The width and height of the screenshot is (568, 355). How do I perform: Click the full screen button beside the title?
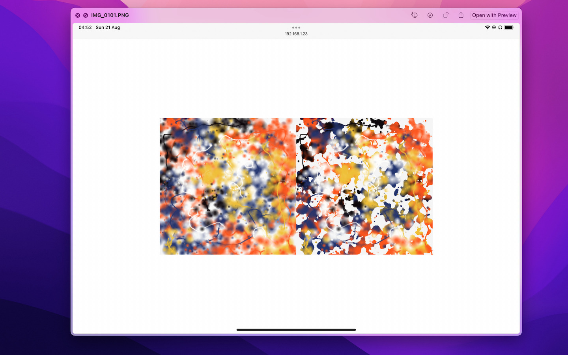[x=86, y=15]
